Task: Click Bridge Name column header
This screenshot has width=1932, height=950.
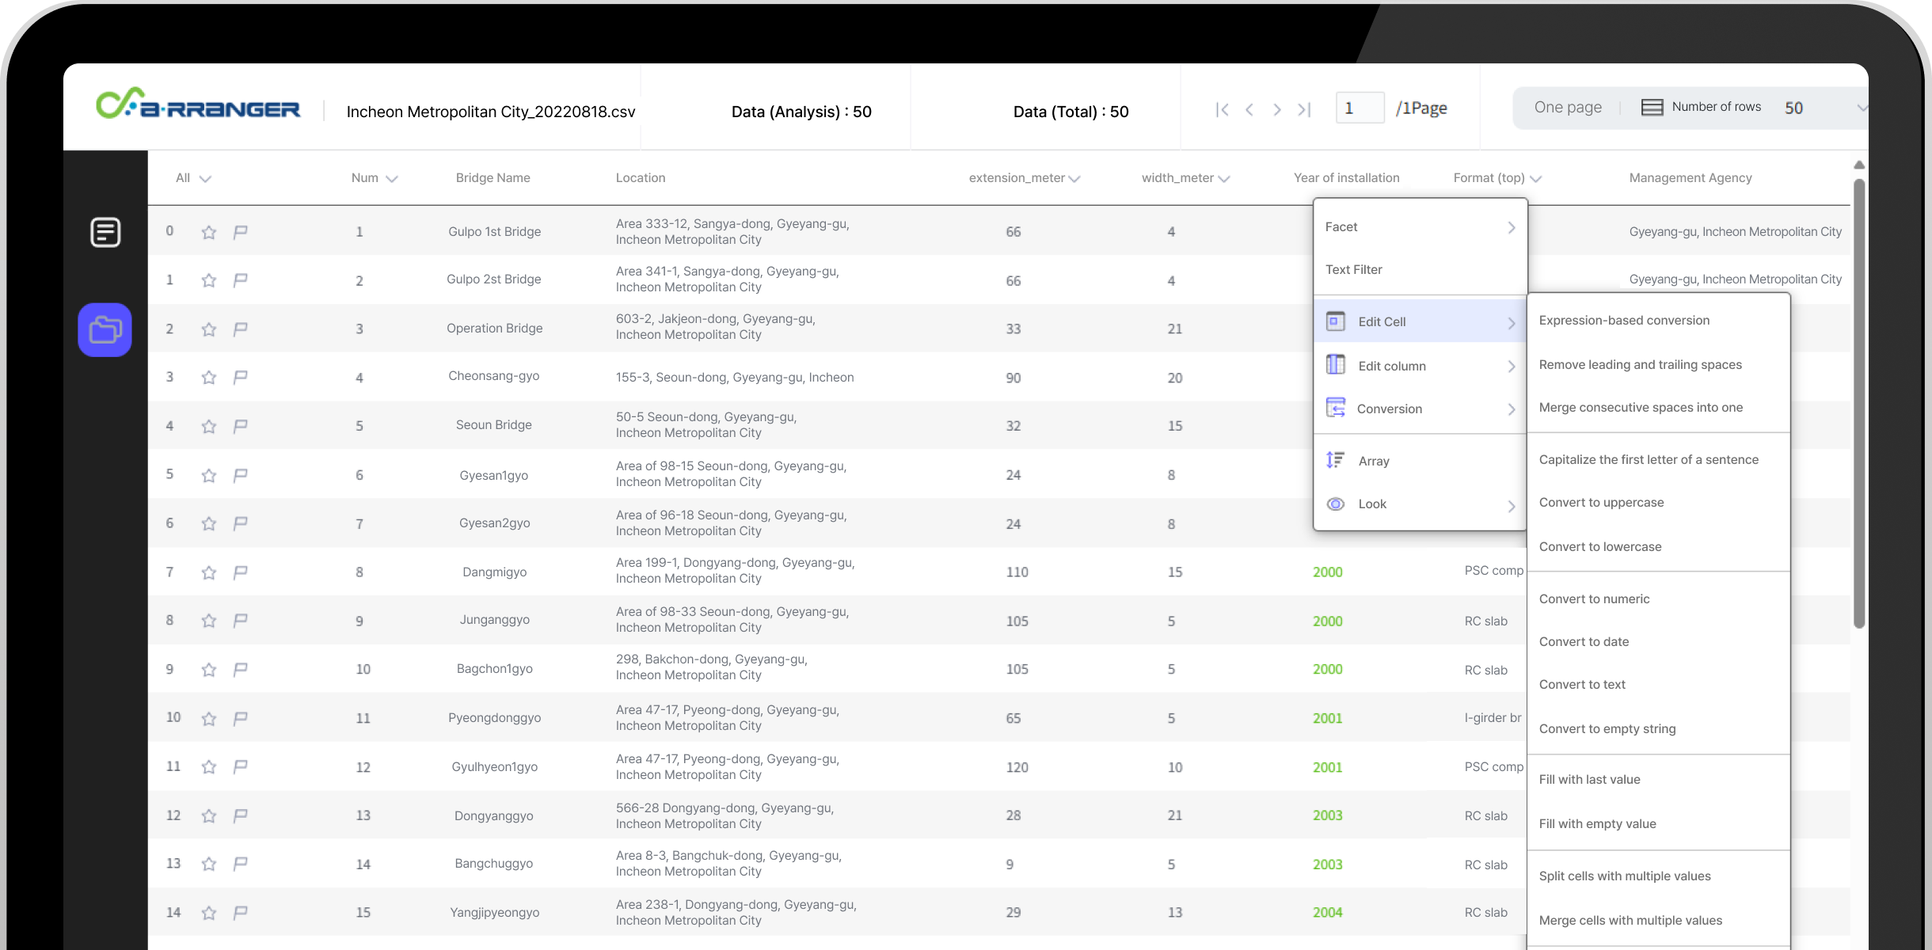Action: [493, 178]
